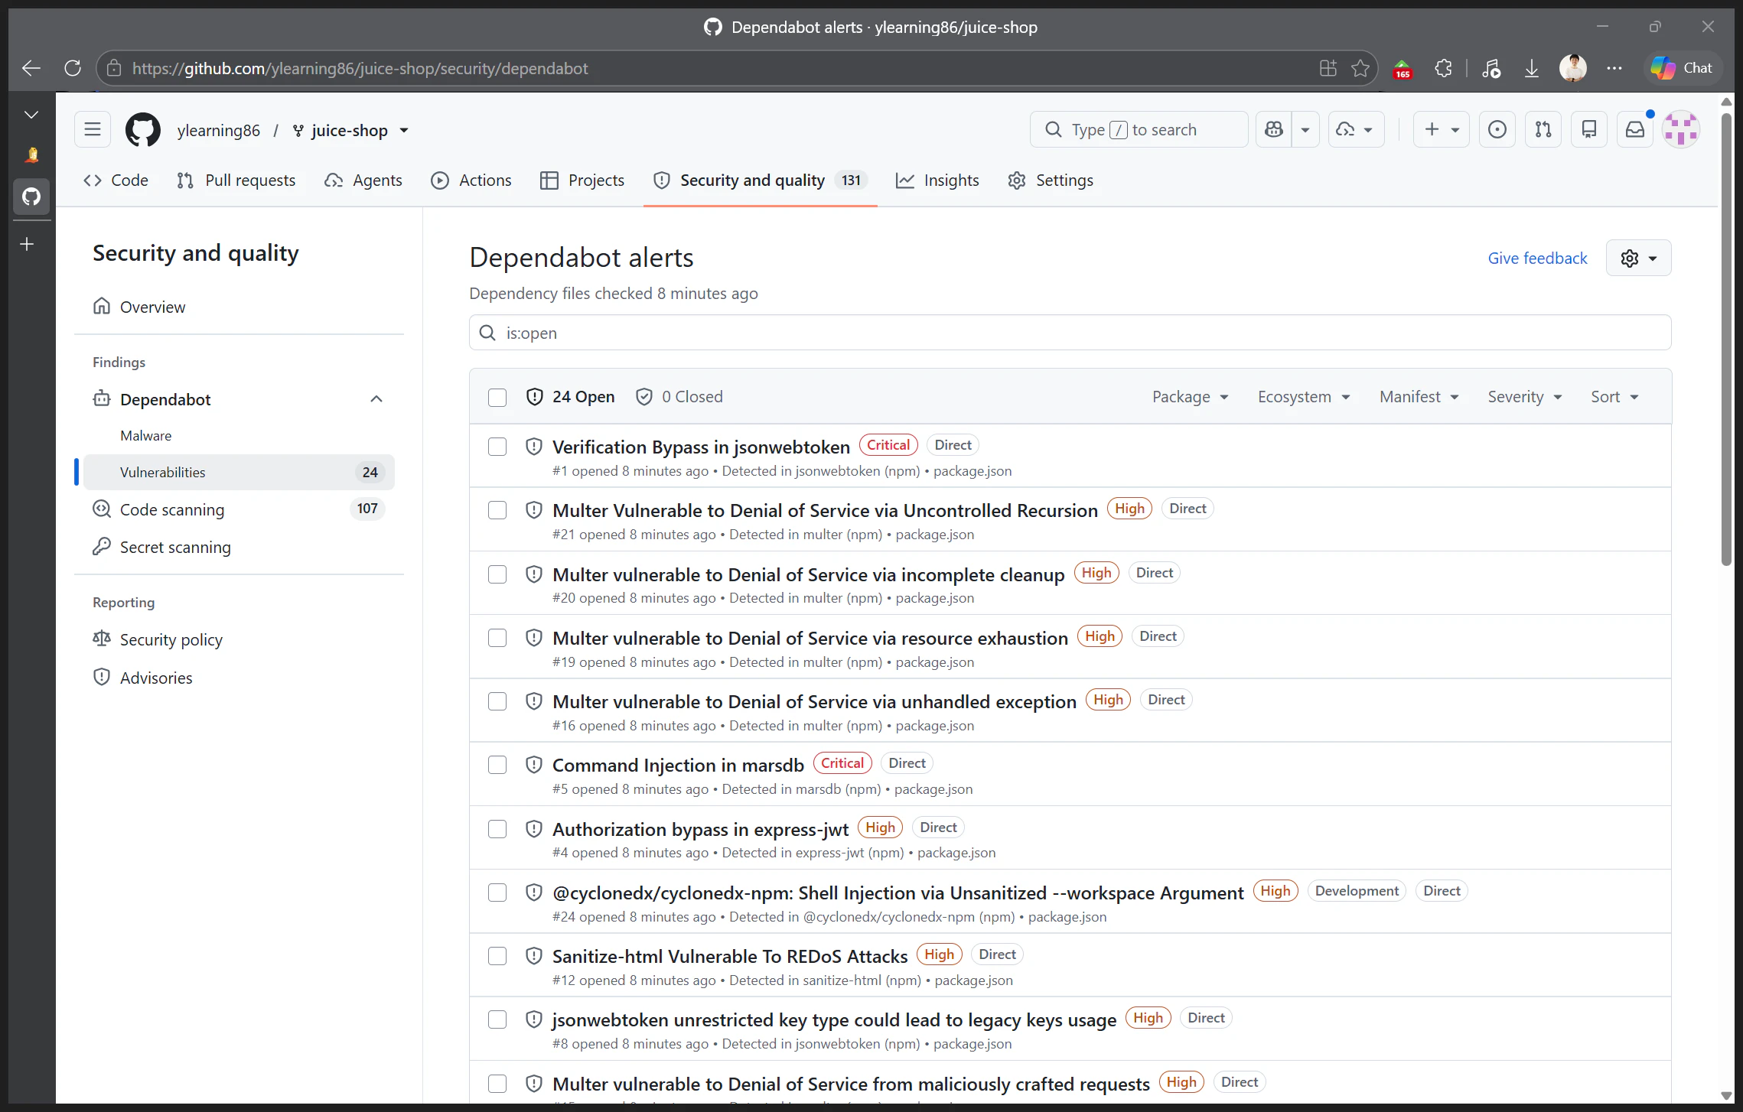Open the juice-shop repository switcher dropdown
The width and height of the screenshot is (1743, 1112).
pos(404,131)
